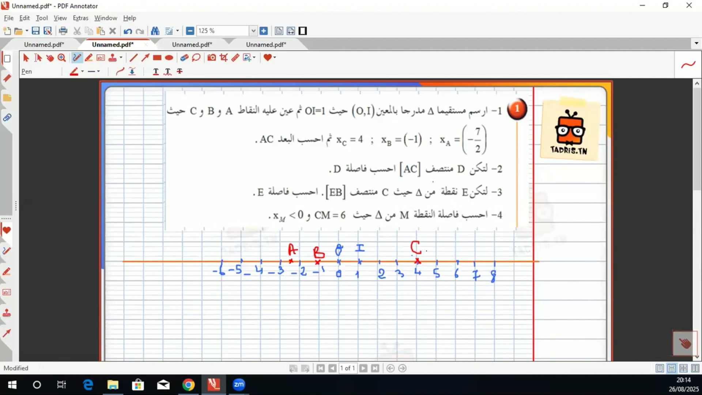Select the Arrow drawing tool
702x395 pixels.
tap(146, 58)
